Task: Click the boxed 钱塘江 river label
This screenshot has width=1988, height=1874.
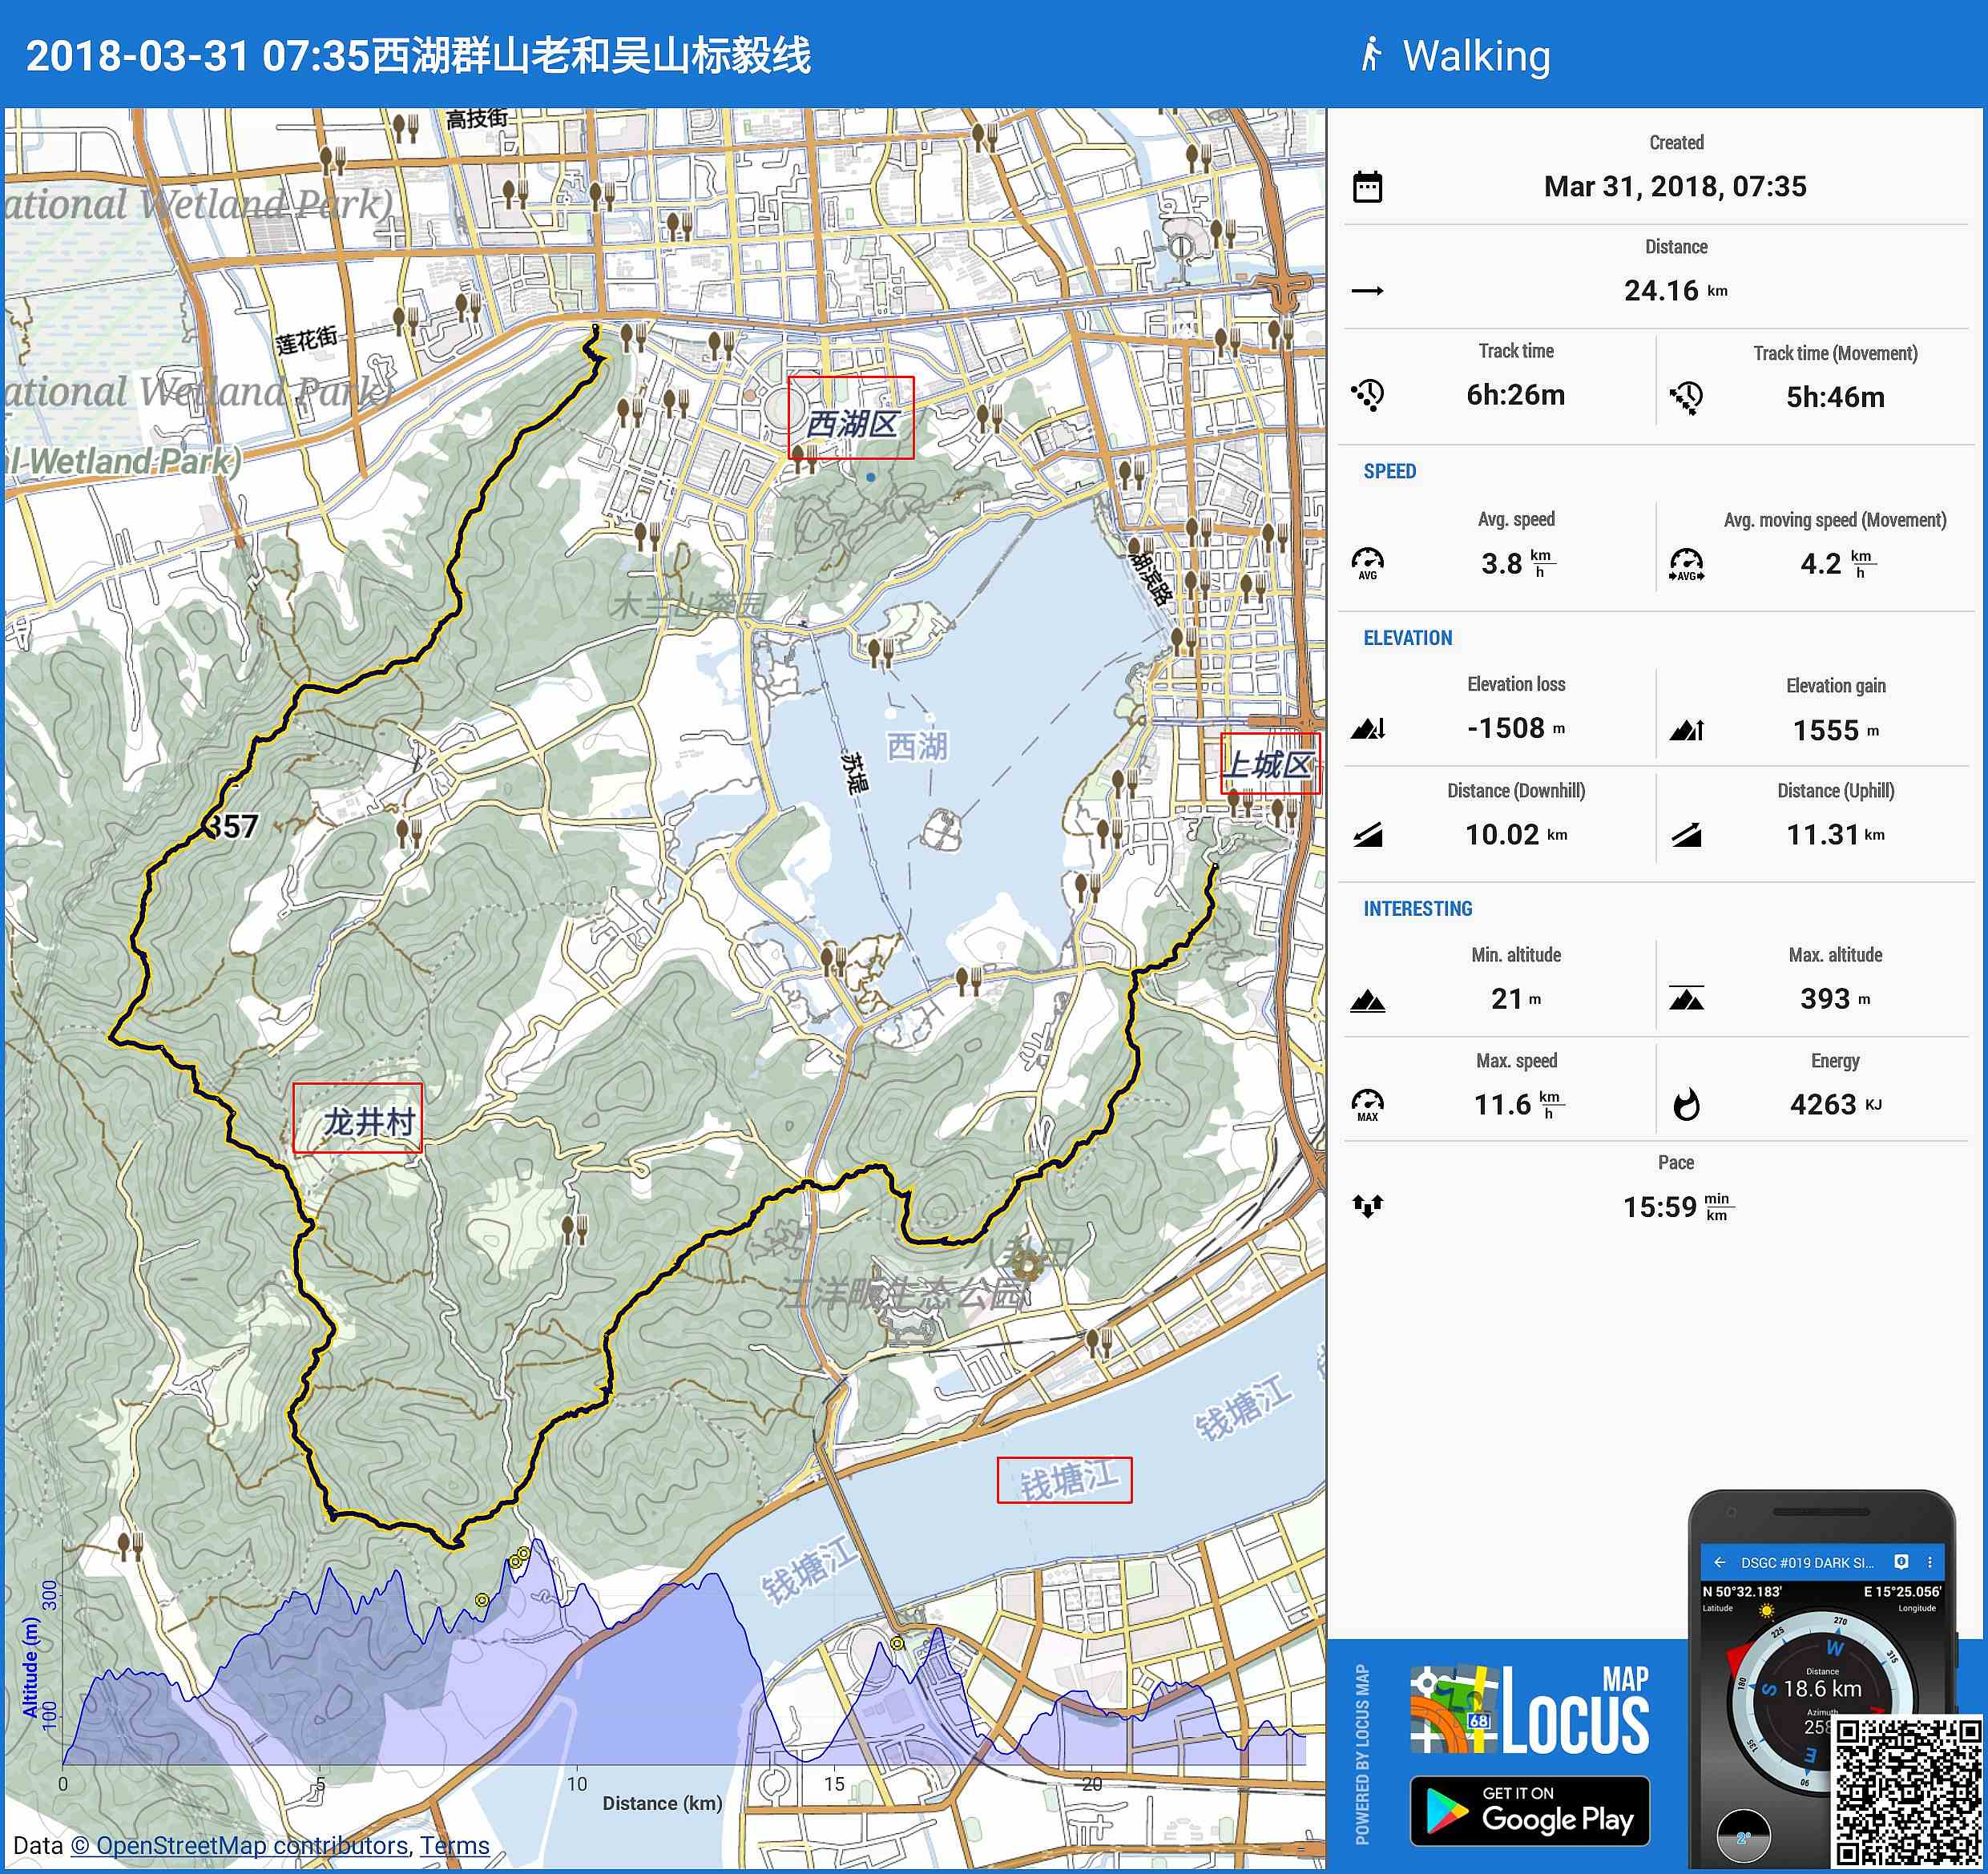Action: (x=1064, y=1479)
